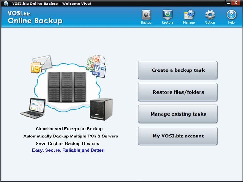
Task: Click the app icon in title bar
Action: [x=6, y=3]
